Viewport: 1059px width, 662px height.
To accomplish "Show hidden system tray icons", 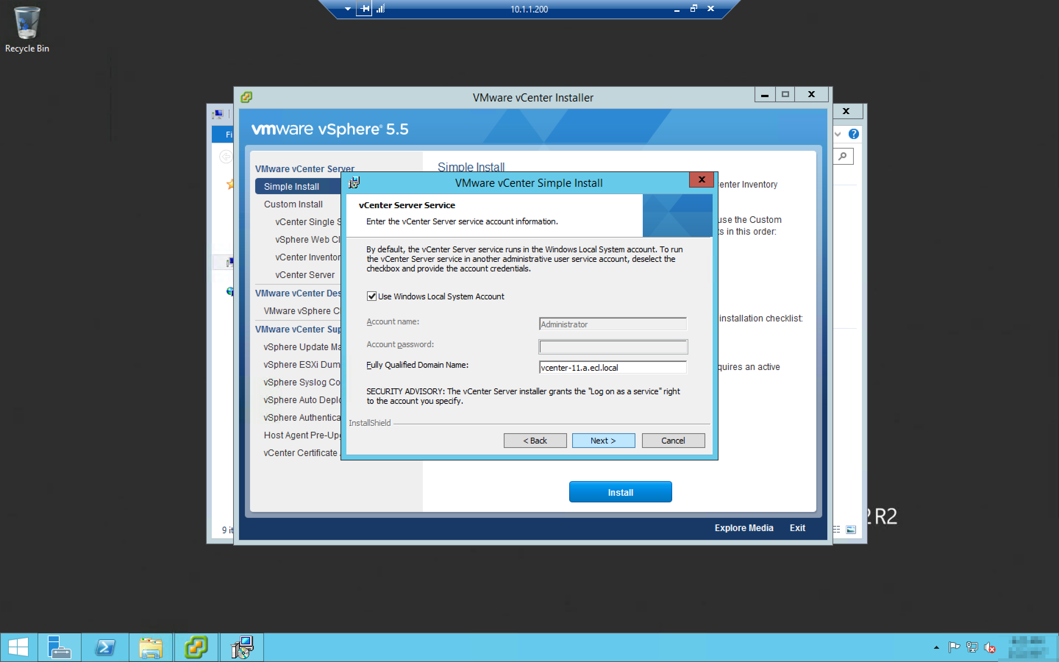I will pos(936,648).
